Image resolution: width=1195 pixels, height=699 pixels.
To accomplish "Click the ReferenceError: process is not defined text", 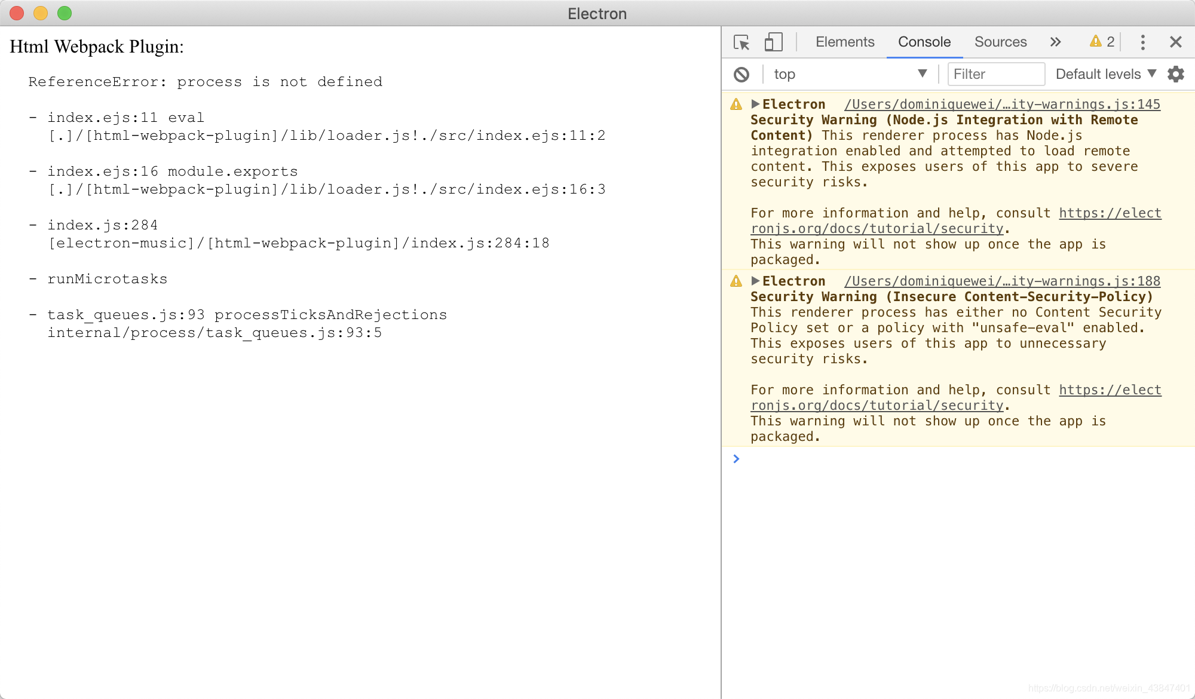I will coord(206,82).
